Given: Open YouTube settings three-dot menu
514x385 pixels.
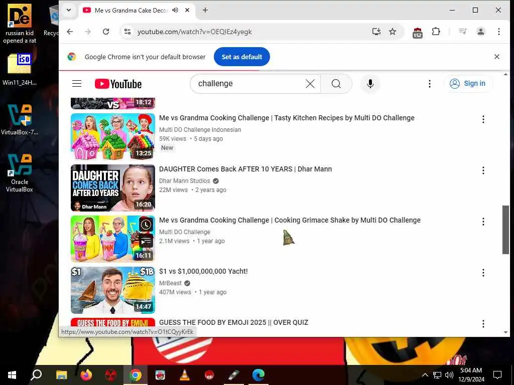Looking at the screenshot, I should tap(430, 84).
